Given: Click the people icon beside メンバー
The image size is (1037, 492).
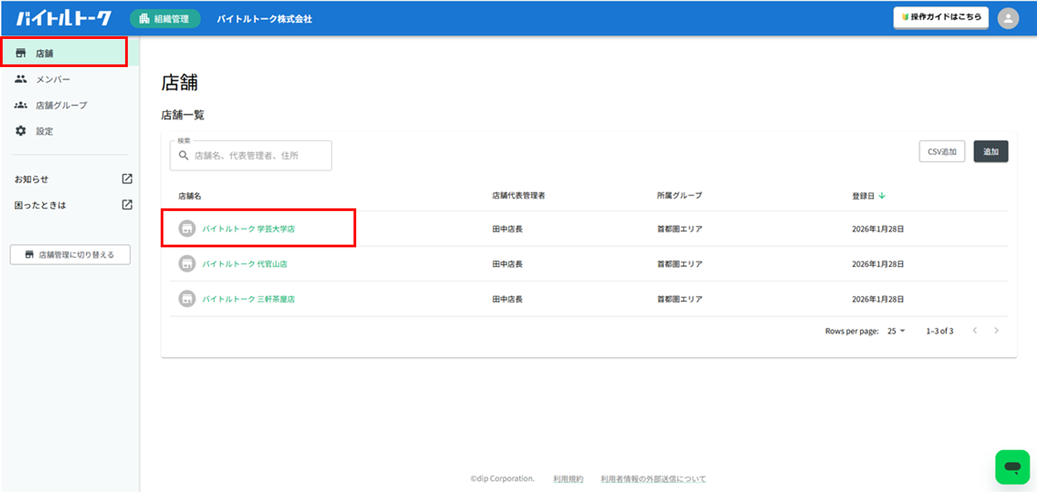Looking at the screenshot, I should (x=20, y=79).
